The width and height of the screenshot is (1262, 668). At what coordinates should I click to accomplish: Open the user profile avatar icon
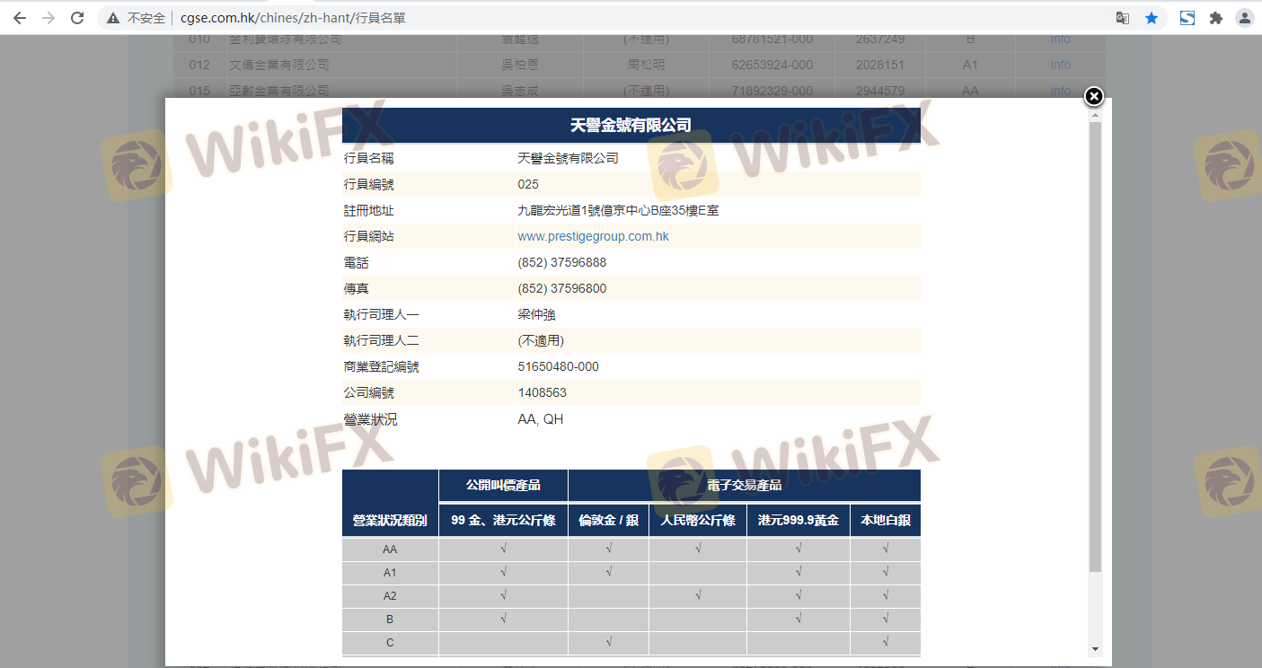(1244, 18)
